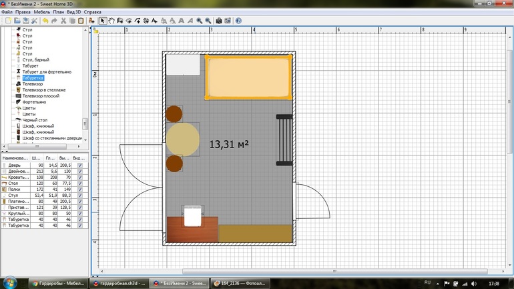Click the Add text tool icon
The width and height of the screenshot is (514, 289).
[154, 21]
